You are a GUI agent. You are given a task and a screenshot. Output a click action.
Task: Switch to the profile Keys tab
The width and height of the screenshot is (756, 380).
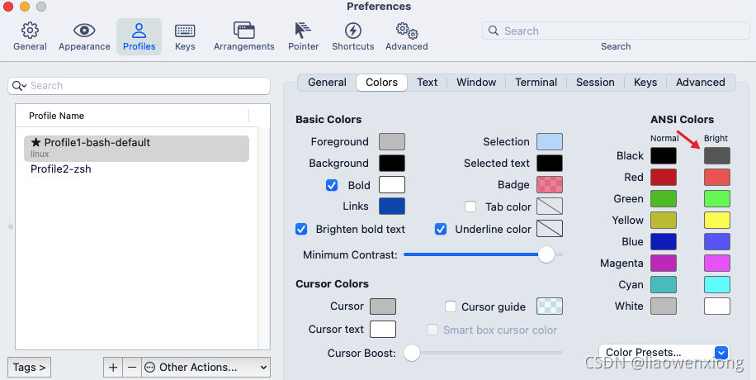click(645, 83)
